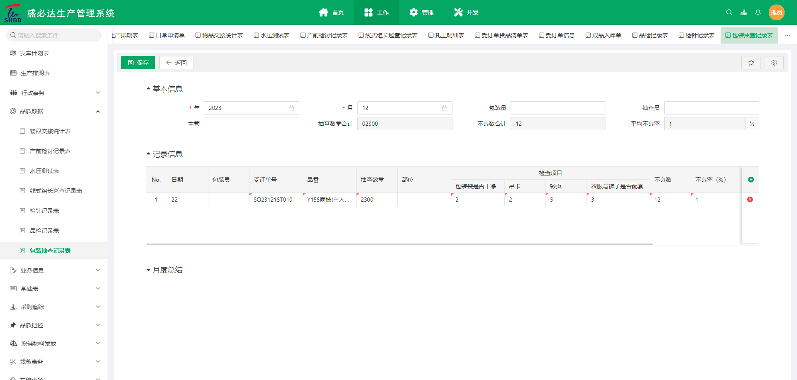Image resolution: width=797 pixels, height=380 pixels.
Task: Add this page to favorites with star icon
Action: point(751,63)
